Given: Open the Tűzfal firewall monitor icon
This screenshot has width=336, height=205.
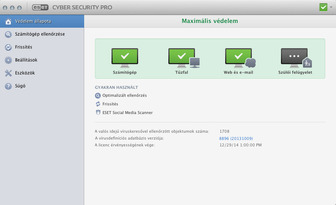Looking at the screenshot, I should [x=184, y=58].
